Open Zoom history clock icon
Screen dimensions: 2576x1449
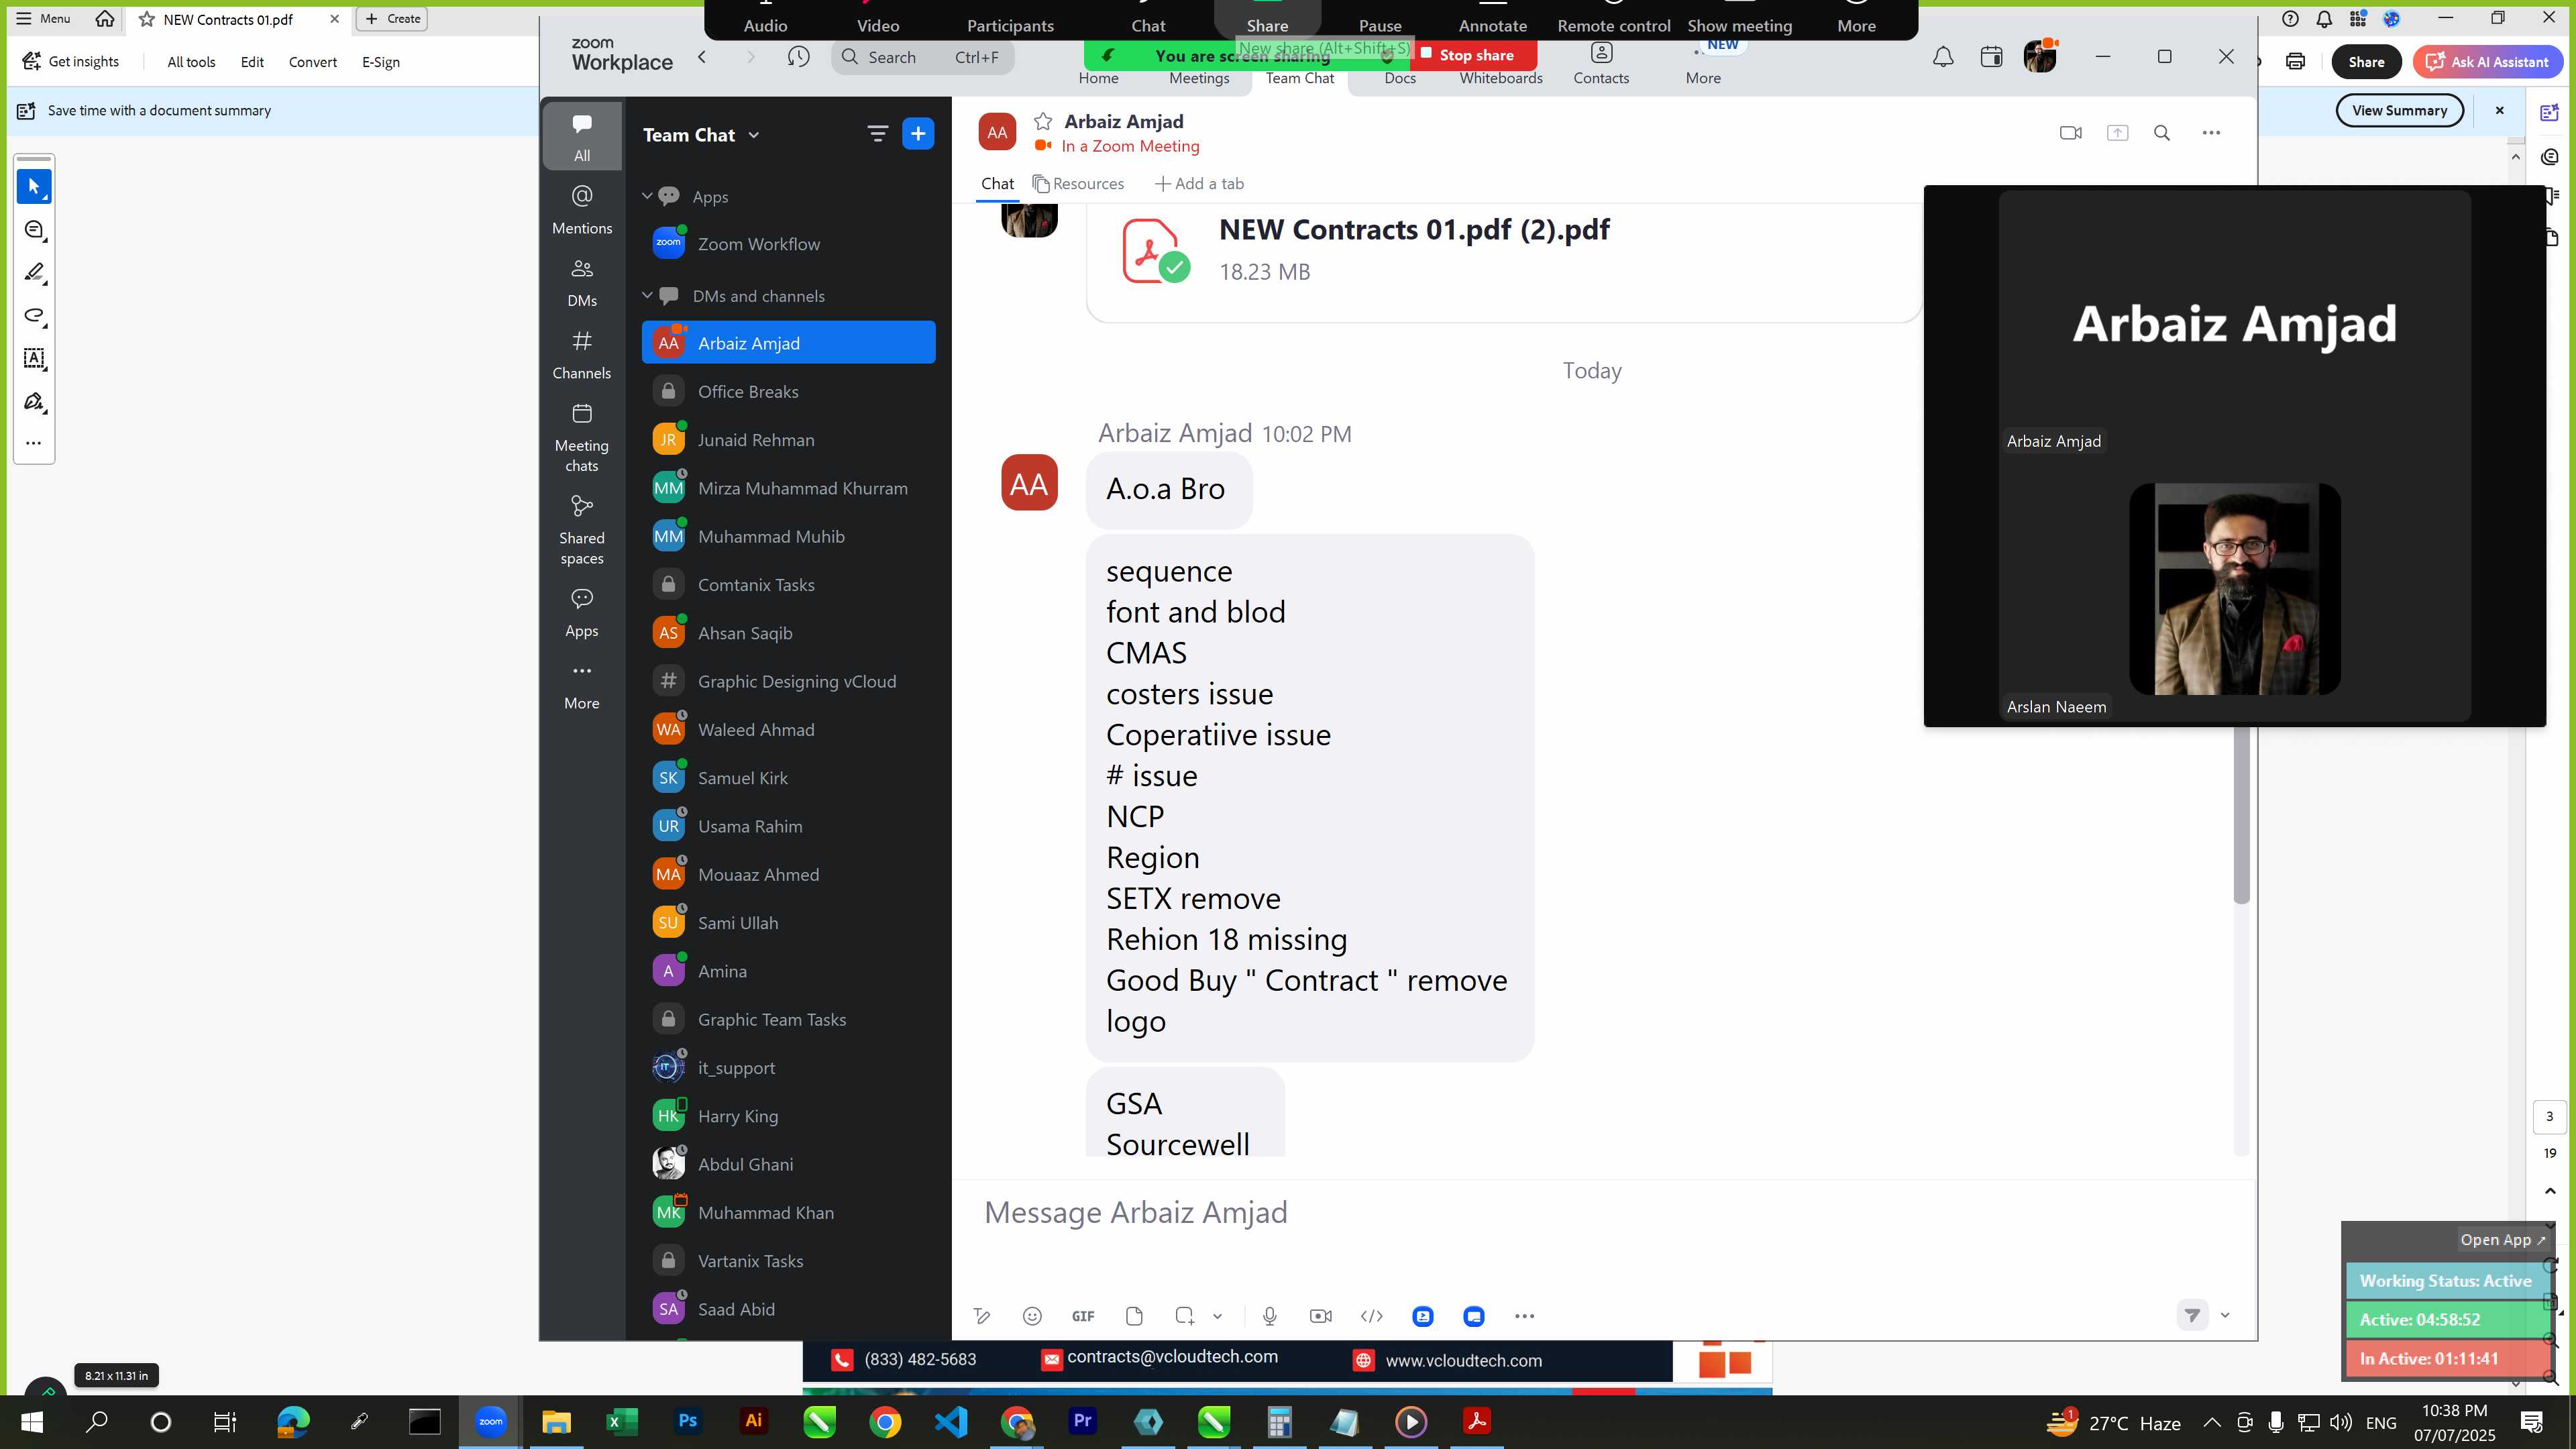tap(798, 57)
